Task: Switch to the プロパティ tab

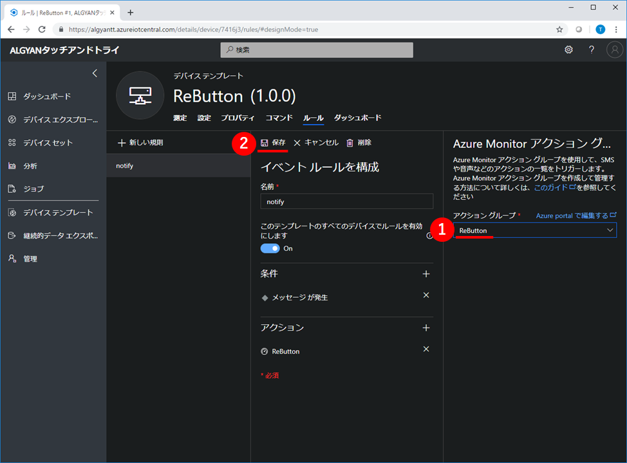Action: 238,118
